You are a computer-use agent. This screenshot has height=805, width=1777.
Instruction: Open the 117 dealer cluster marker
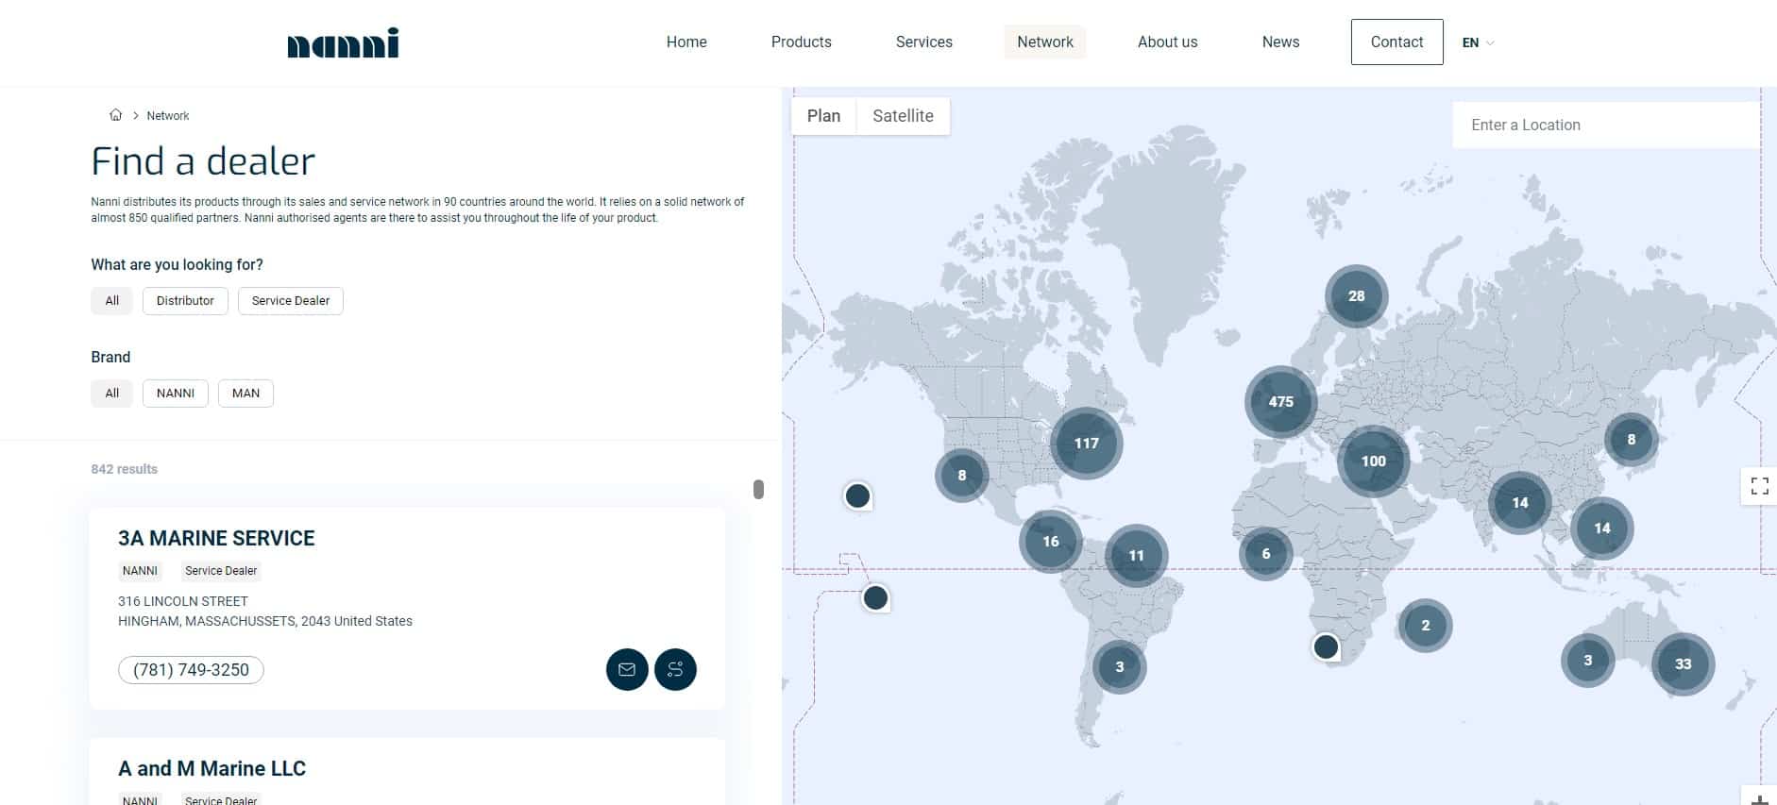coord(1086,443)
